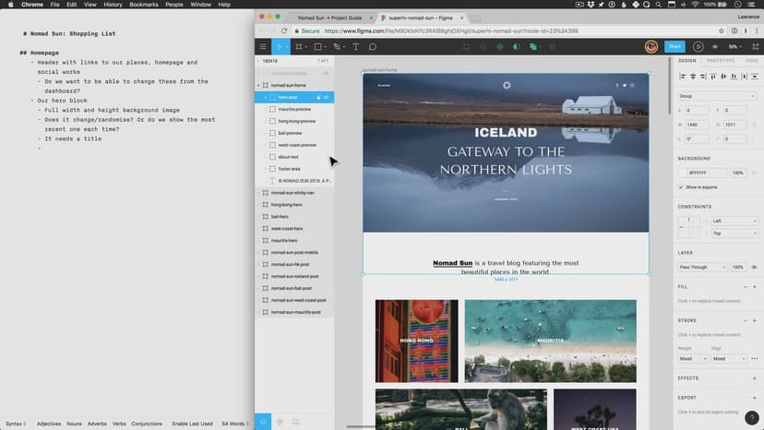Screen dimensions: 764x430
Task: Click the Help question mark button
Action: 751,417
